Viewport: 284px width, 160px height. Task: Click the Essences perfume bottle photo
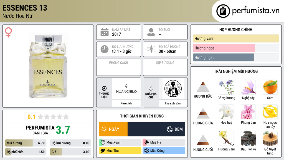click(48, 66)
